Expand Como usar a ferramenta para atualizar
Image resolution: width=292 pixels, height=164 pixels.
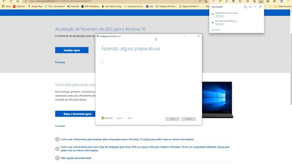[125, 139]
